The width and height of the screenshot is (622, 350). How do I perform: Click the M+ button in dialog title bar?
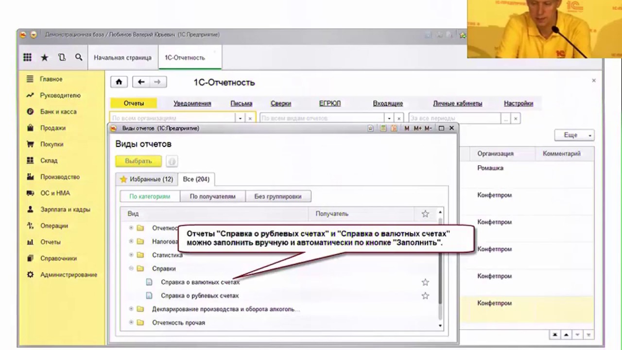tap(417, 128)
